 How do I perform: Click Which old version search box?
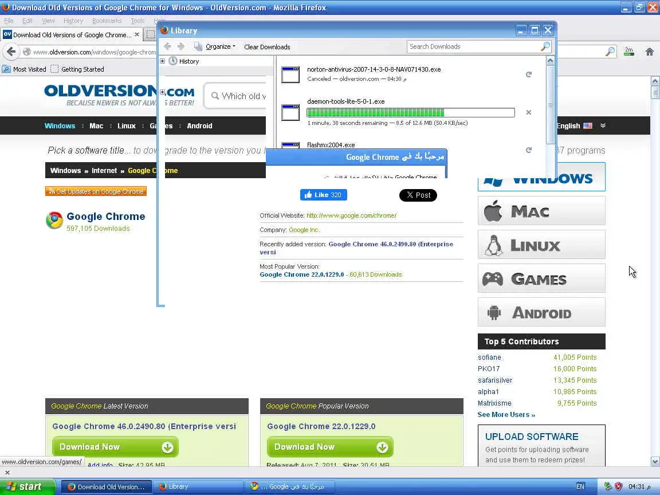(x=235, y=96)
